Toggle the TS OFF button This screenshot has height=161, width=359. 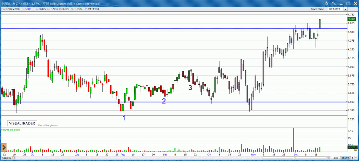point(345,158)
